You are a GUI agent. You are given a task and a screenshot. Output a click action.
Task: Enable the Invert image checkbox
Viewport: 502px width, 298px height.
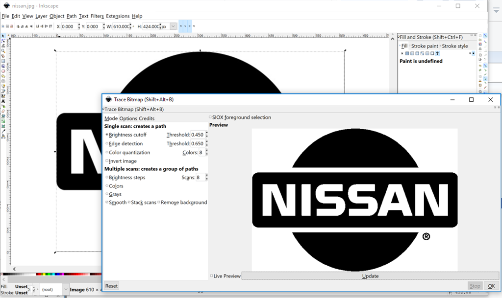[x=107, y=161]
